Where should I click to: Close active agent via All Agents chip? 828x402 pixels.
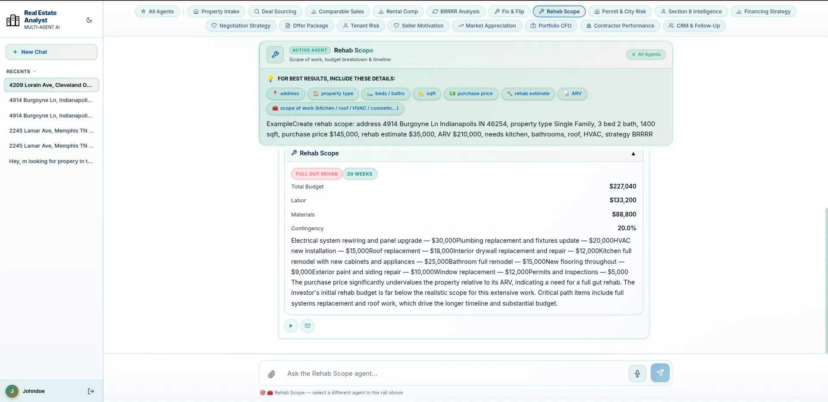(646, 55)
